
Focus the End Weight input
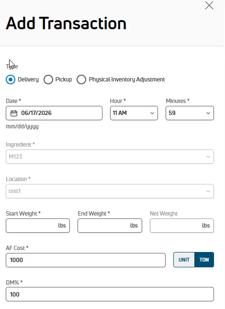tap(110, 226)
